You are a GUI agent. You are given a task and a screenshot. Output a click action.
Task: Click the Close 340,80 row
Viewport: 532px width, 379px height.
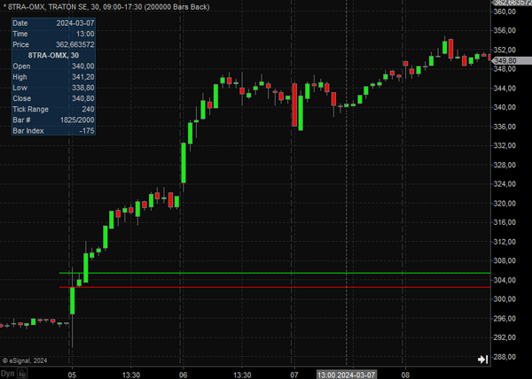(53, 98)
